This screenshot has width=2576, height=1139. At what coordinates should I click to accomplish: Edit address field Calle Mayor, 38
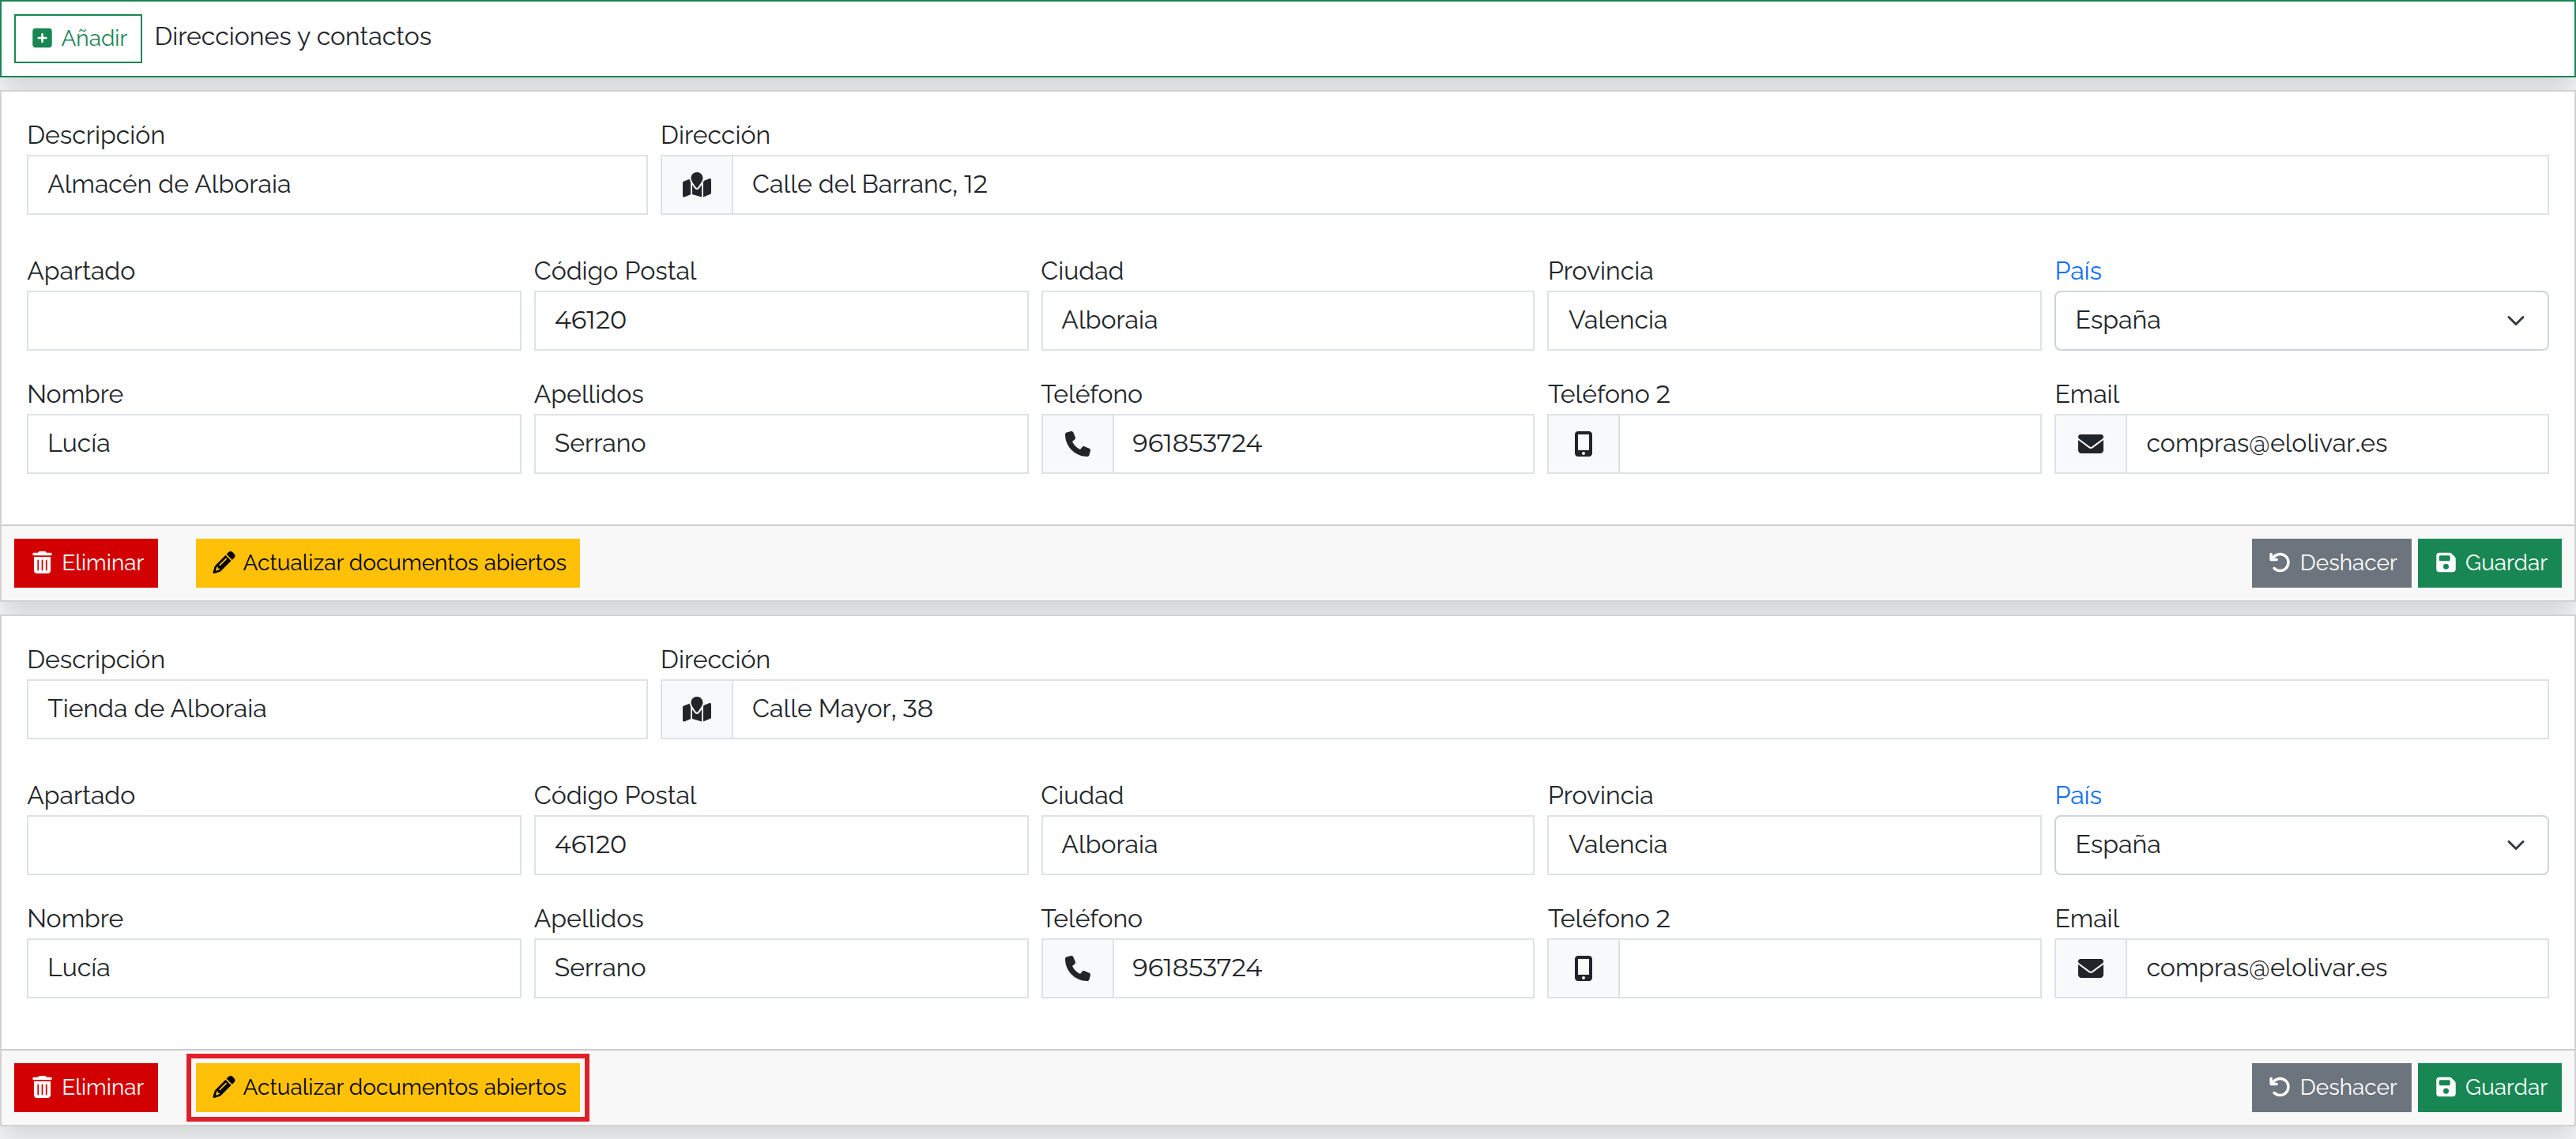pos(1640,709)
